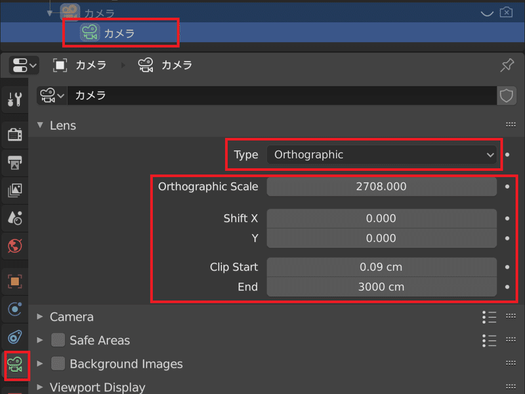525x394 pixels.
Task: Open the Camera object data properties tab
Action: [x=14, y=365]
